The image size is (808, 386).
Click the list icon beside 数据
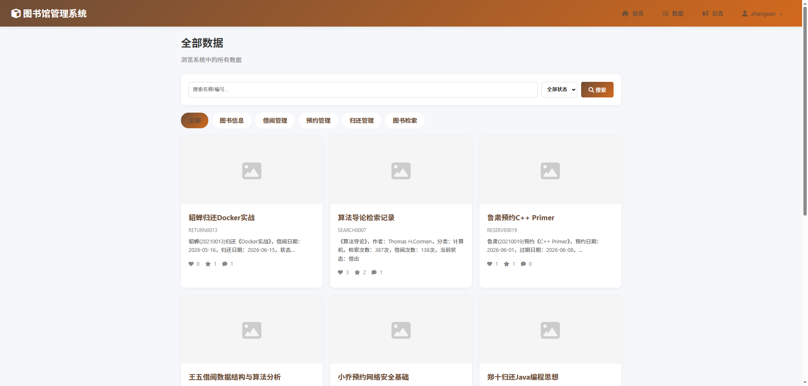click(665, 13)
